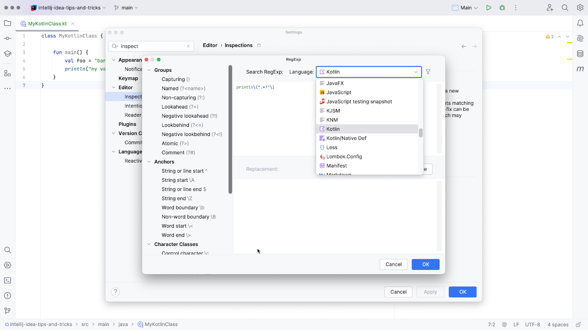This screenshot has width=588, height=330.
Task: Open the AI Assistant spiral icon
Action: tap(580, 38)
